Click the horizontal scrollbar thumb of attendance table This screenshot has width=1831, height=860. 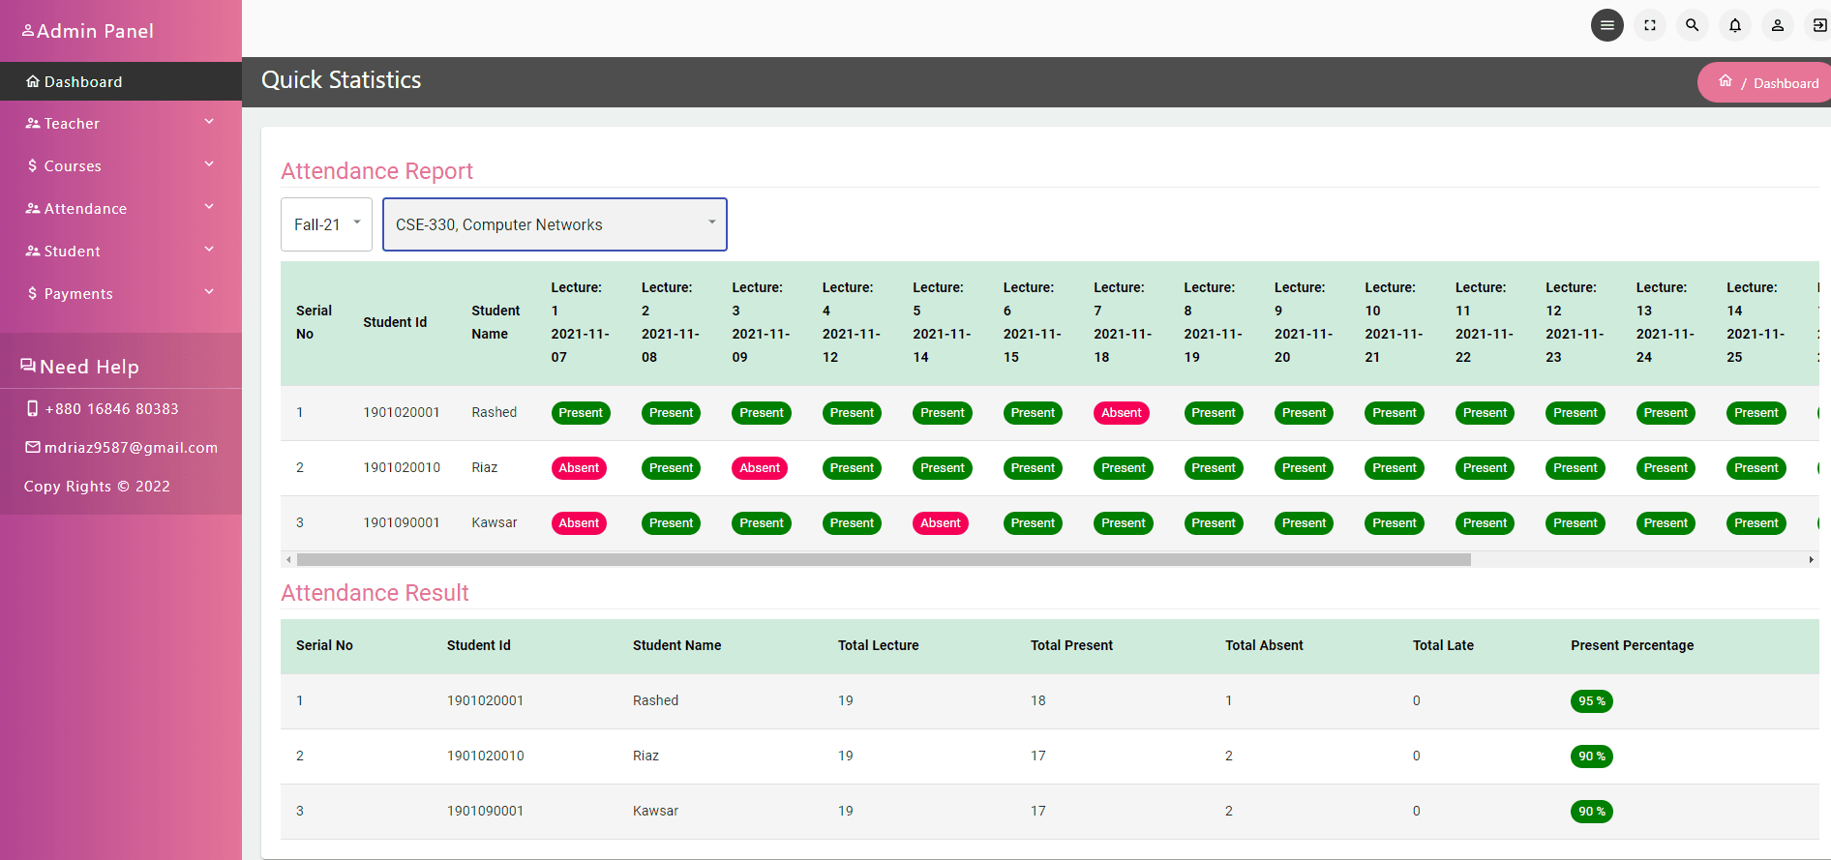click(x=884, y=559)
